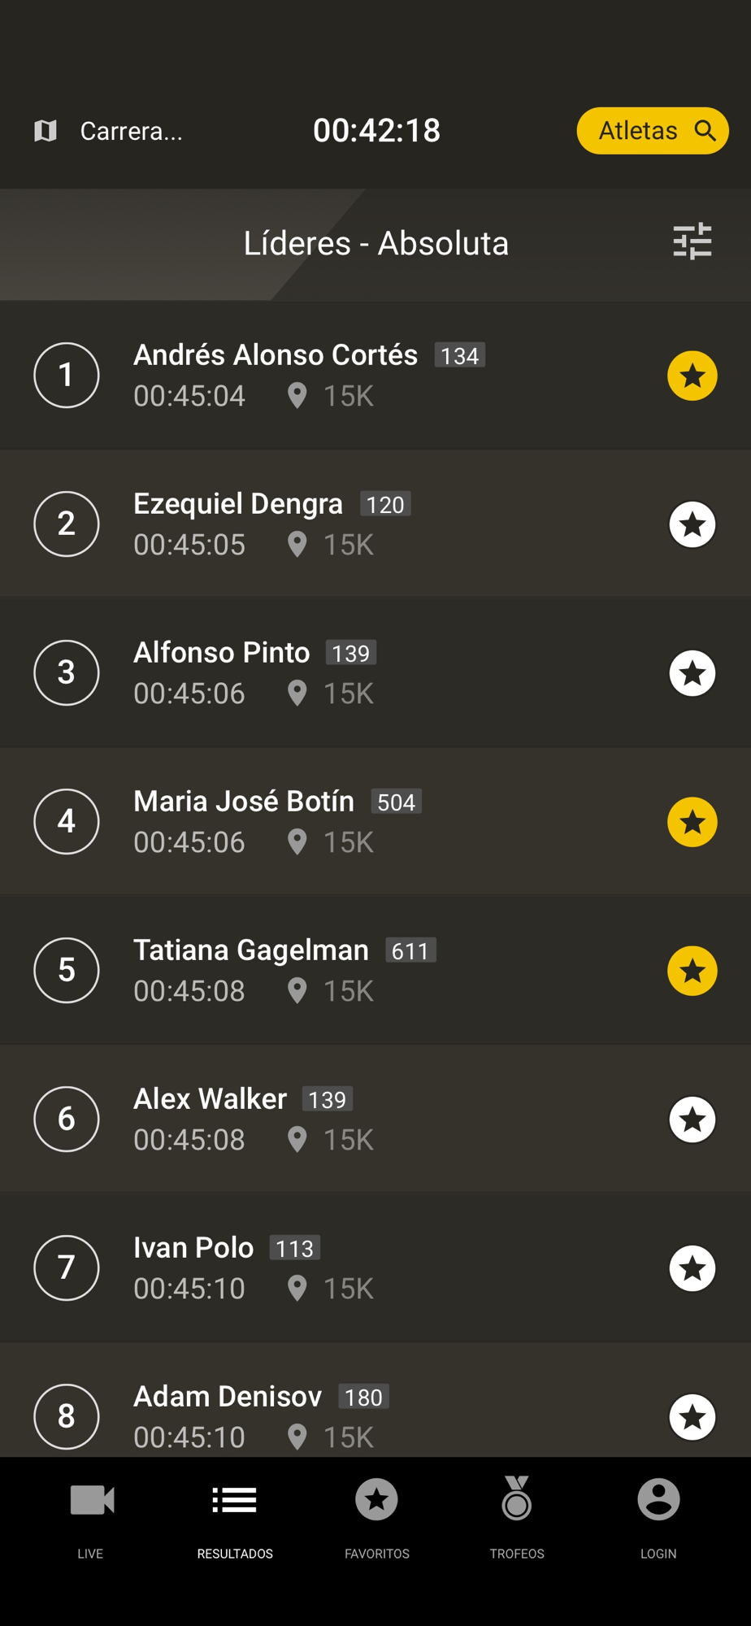Open the race map icon
The image size is (751, 1626).
(46, 131)
